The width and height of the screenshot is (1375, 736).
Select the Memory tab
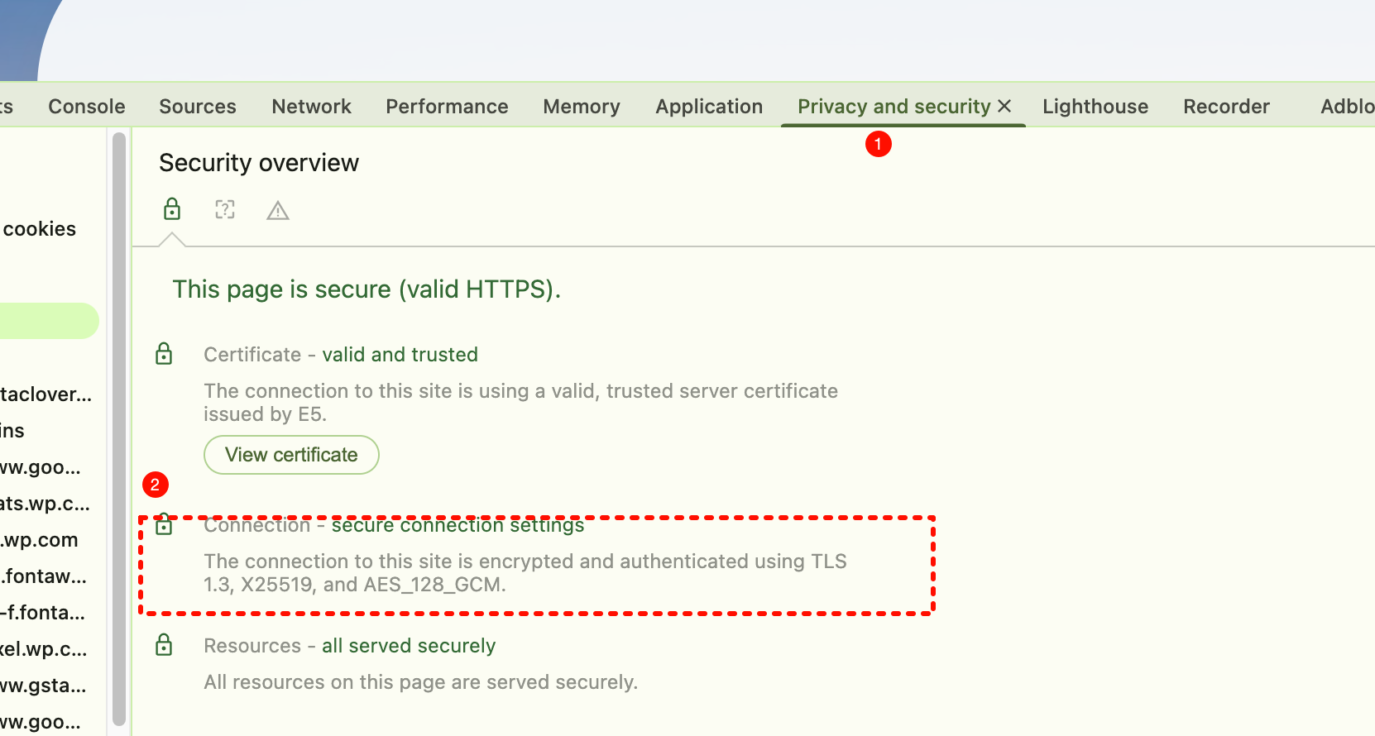point(582,107)
